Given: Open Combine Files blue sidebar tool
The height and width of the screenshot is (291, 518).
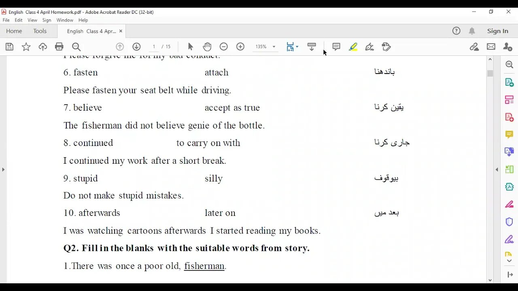Looking at the screenshot, I should (x=510, y=152).
